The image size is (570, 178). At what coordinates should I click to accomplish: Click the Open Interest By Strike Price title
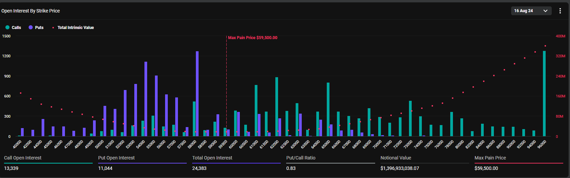tap(30, 11)
